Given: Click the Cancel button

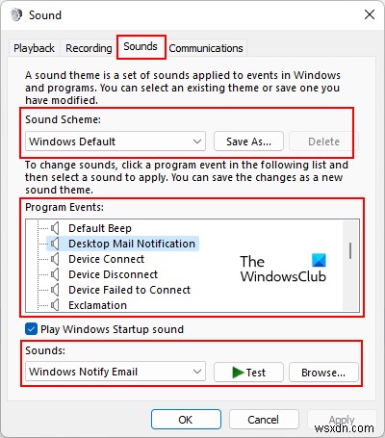Looking at the screenshot, I should [263, 420].
